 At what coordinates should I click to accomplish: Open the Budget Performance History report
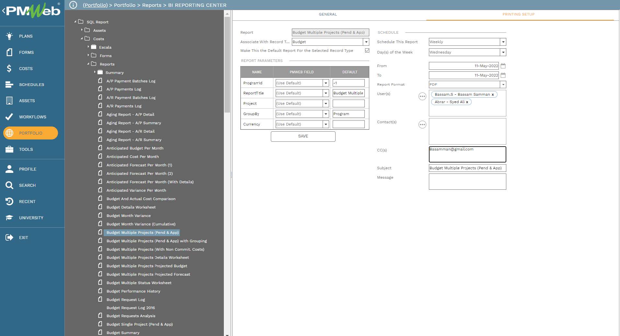point(133,291)
